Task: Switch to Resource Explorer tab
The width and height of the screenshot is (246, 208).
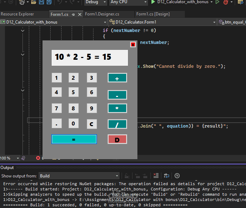Action: (x=17, y=14)
